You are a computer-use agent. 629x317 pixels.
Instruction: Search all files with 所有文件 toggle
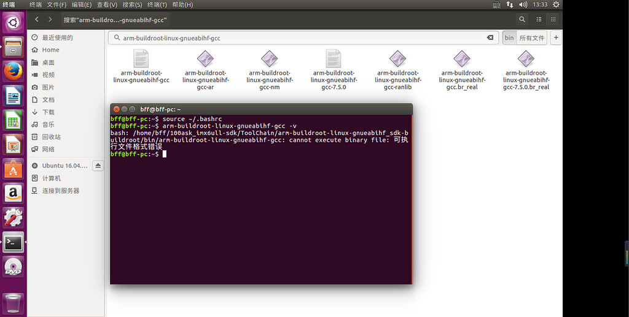click(x=531, y=37)
